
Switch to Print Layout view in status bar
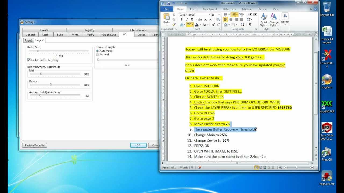pyautogui.click(x=256, y=168)
